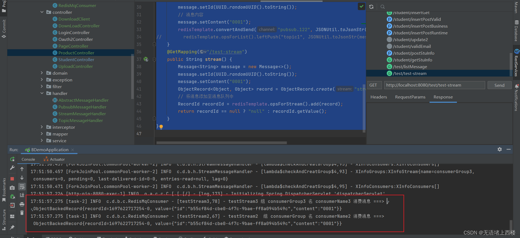Click the wrench icon in Run toolbar
The height and width of the screenshot is (238, 520).
pos(12,168)
